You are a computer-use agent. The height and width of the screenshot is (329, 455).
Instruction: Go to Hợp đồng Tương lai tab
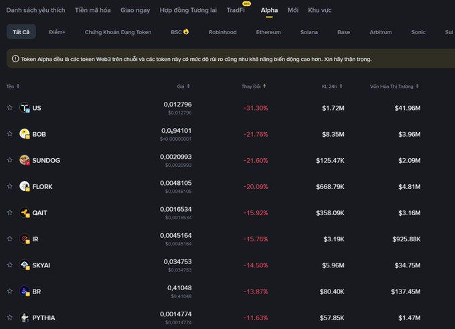[188, 10]
